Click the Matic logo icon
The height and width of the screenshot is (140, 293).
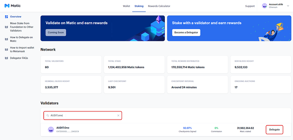[7, 6]
